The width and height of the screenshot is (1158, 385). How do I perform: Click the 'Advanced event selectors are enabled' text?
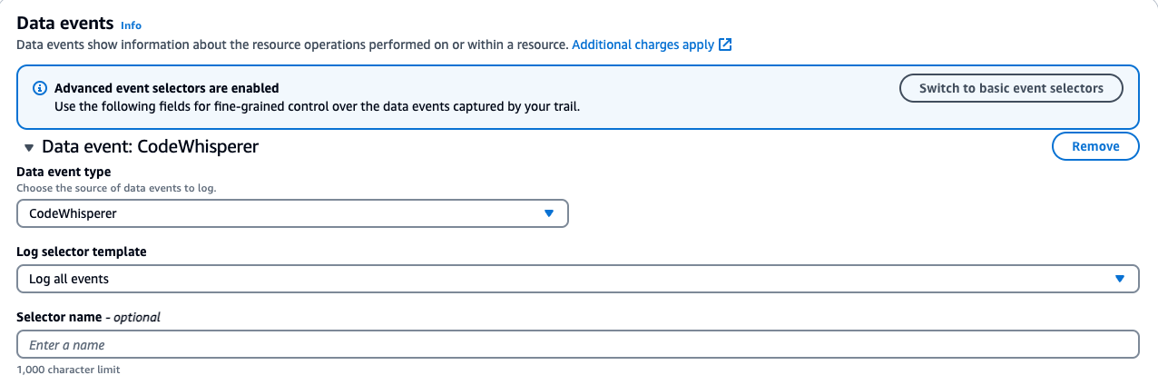coord(167,88)
